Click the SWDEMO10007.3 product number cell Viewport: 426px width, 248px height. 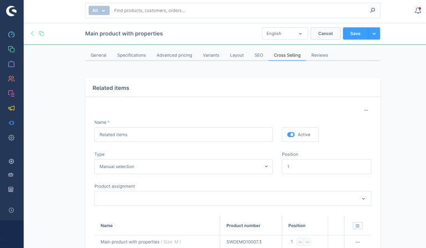(244, 242)
